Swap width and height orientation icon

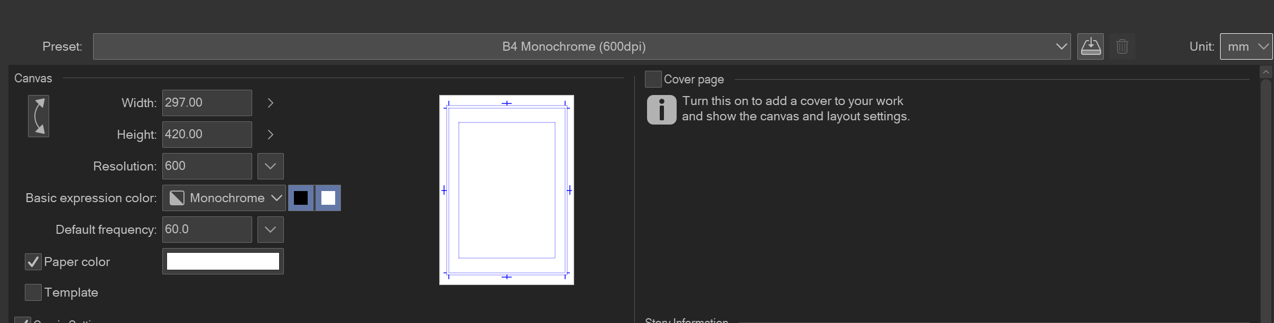coord(39,116)
